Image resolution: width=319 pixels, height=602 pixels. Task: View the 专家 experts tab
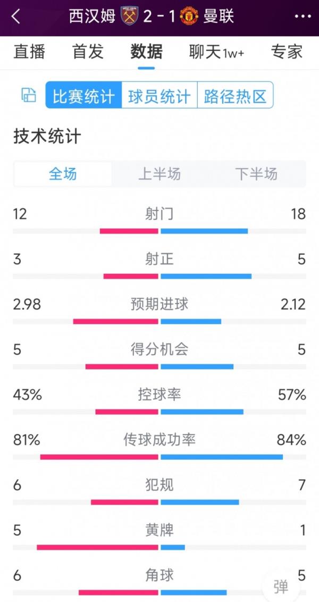tap(286, 52)
